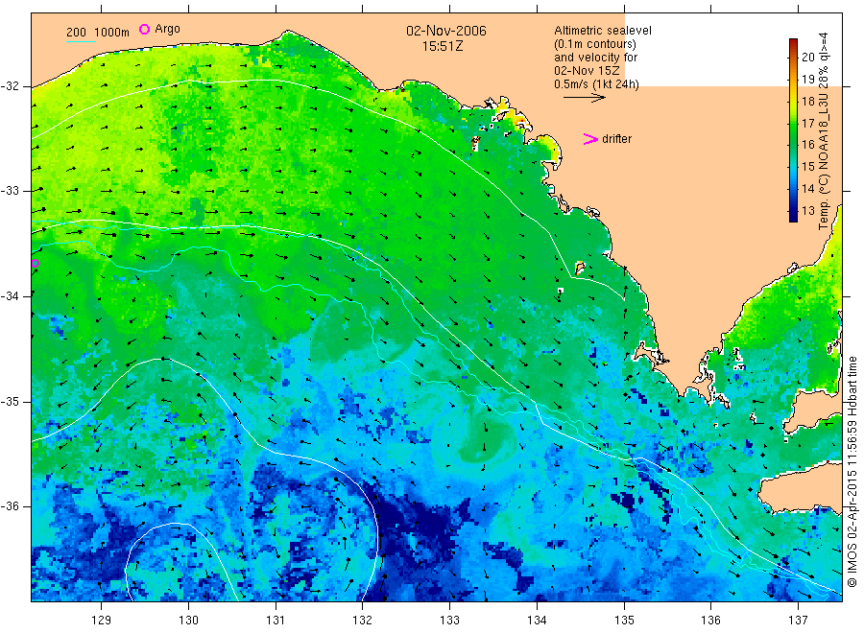Click the date text 02-Nov-2006
Screen dimensions: 864x633
click(x=446, y=31)
